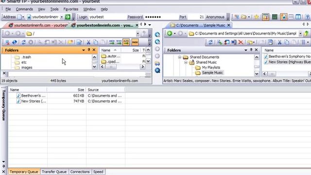Click the new folder icon in the remote toolbar
Viewport: 311px width, 175px height.
[x=70, y=42]
